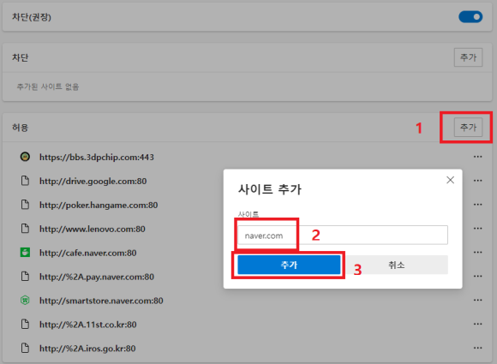Open more options for smartstore.naver.com

coord(477,300)
